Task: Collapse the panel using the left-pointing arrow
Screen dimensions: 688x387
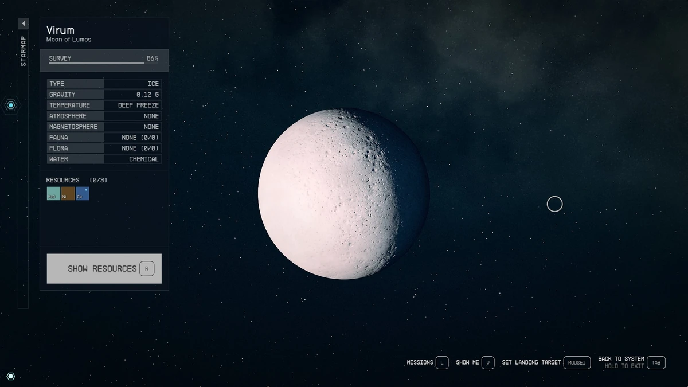Action: tap(23, 23)
